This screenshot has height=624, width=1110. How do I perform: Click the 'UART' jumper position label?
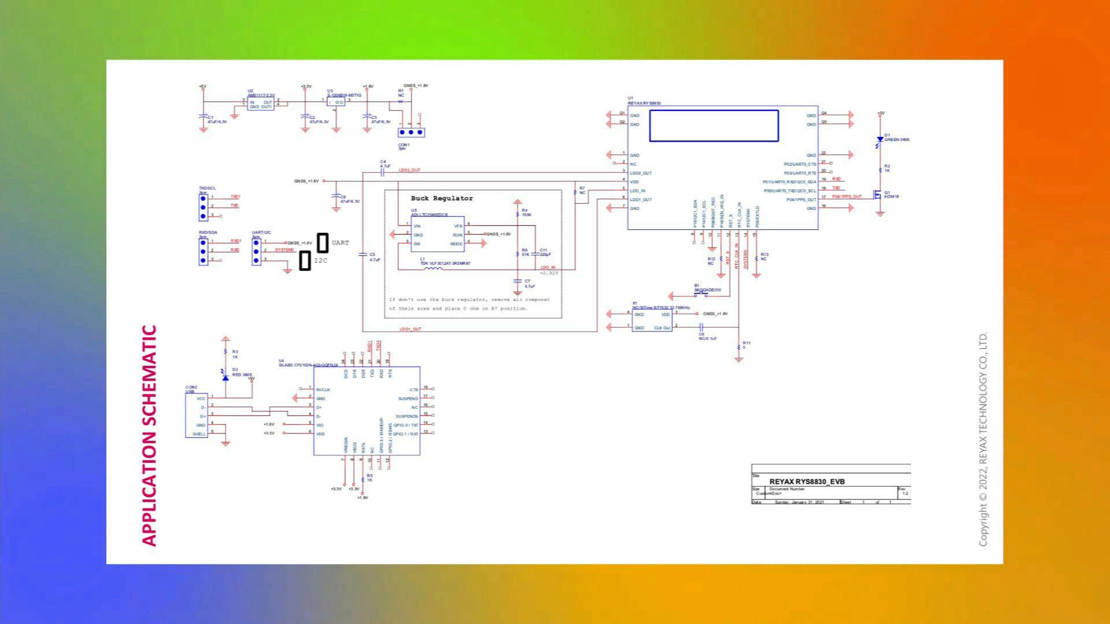[x=341, y=243]
